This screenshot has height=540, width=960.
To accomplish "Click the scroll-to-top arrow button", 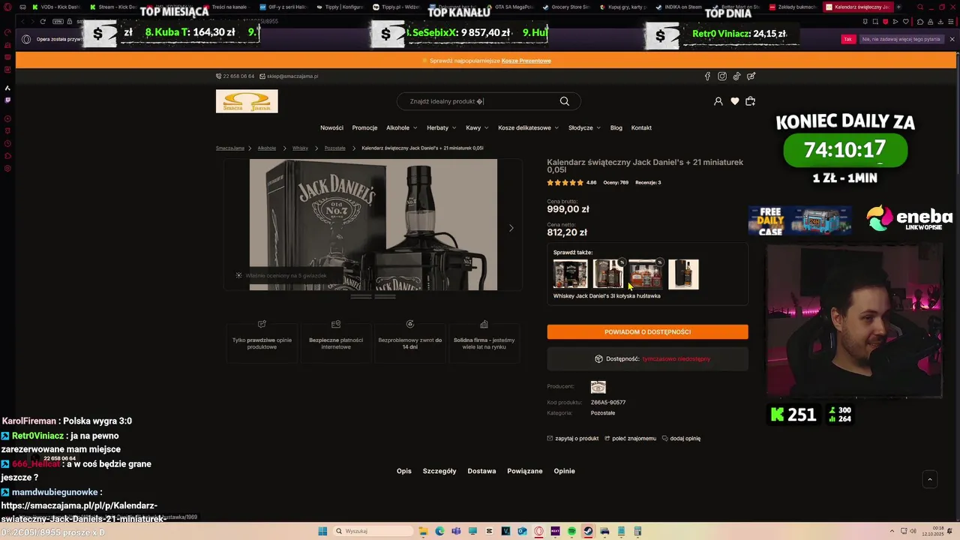I will click(930, 479).
